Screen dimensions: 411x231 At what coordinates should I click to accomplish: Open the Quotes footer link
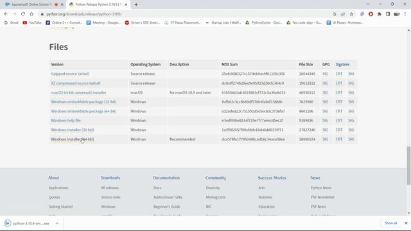click(54, 197)
